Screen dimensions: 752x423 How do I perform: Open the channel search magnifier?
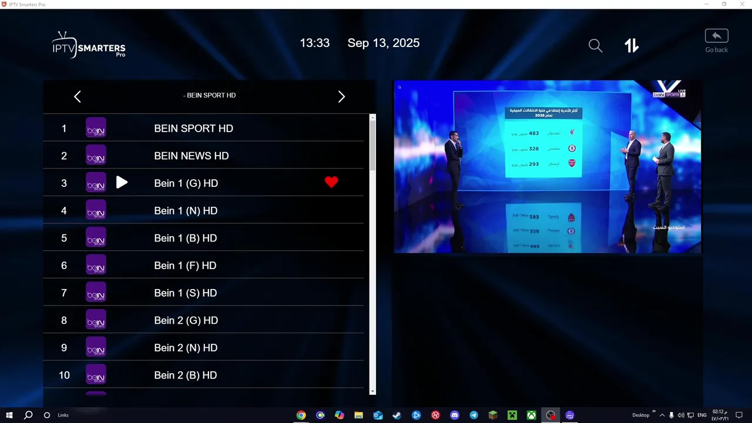[595, 46]
